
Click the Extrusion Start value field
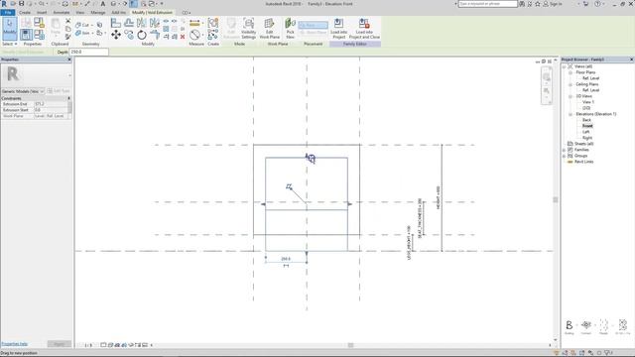point(51,110)
